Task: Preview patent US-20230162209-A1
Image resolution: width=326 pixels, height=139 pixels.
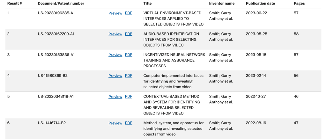Action: (115, 34)
